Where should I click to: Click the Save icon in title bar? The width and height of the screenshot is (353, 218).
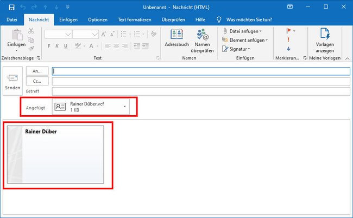click(11, 7)
